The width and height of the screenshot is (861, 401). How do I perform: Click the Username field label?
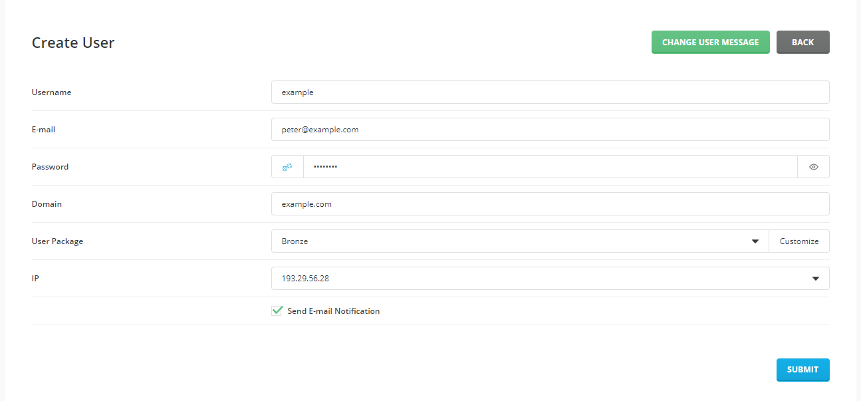pyautogui.click(x=51, y=92)
